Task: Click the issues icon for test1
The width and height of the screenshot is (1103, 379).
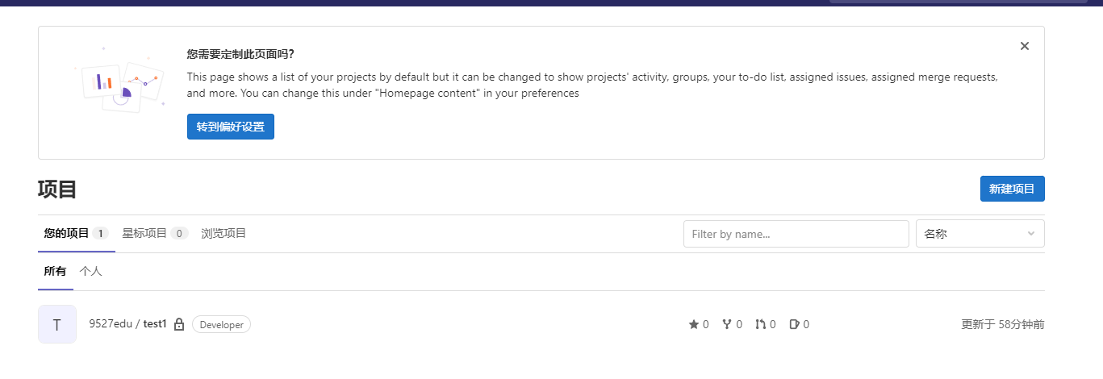Action: pos(794,324)
